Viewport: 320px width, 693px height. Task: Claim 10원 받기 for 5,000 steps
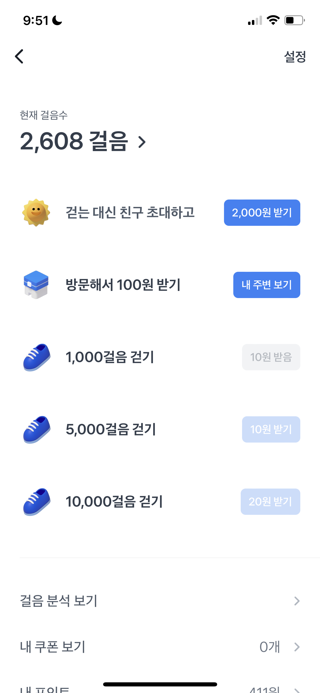pos(271,429)
